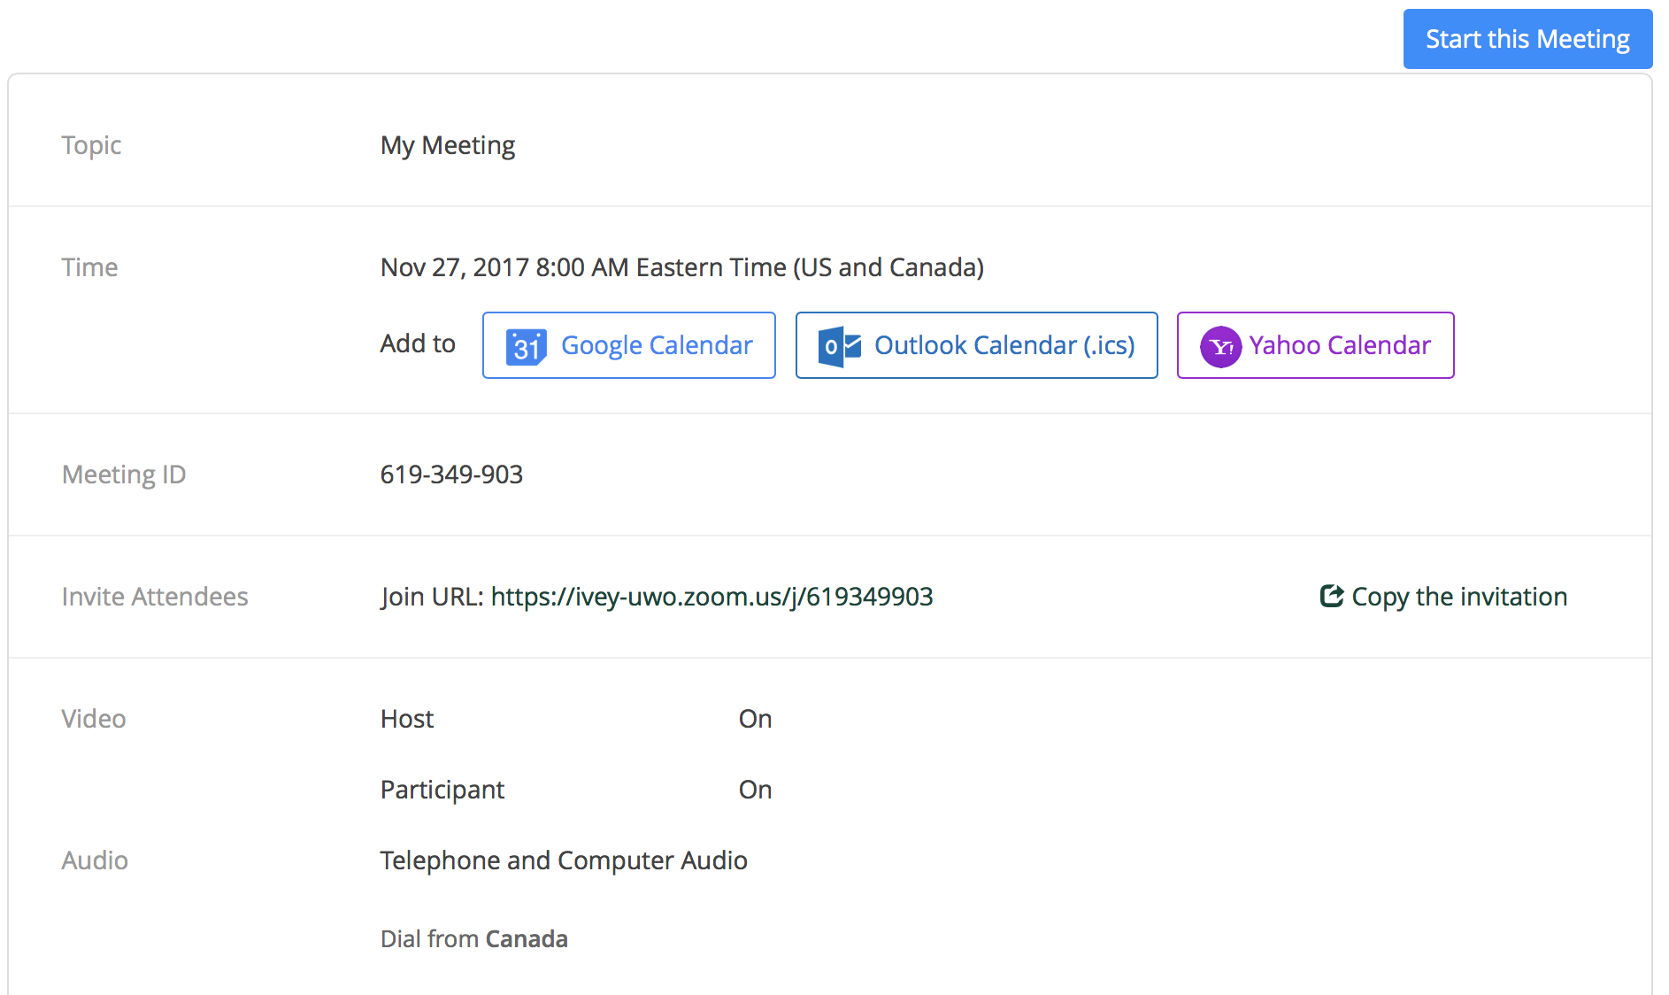The width and height of the screenshot is (1669, 995).
Task: Click the share icon beside Copy the invitation
Action: point(1330,596)
